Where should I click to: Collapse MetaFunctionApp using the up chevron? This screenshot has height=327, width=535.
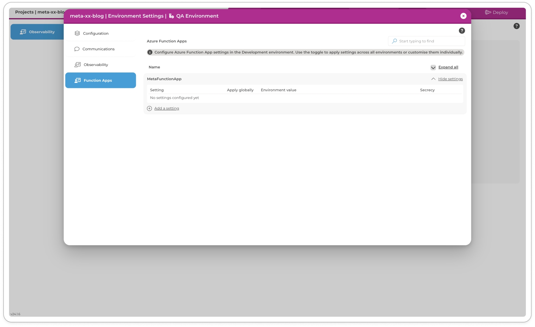(x=433, y=79)
